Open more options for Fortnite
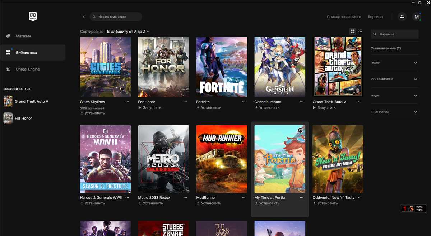Viewport: 431px width, 236px height. tap(244, 102)
